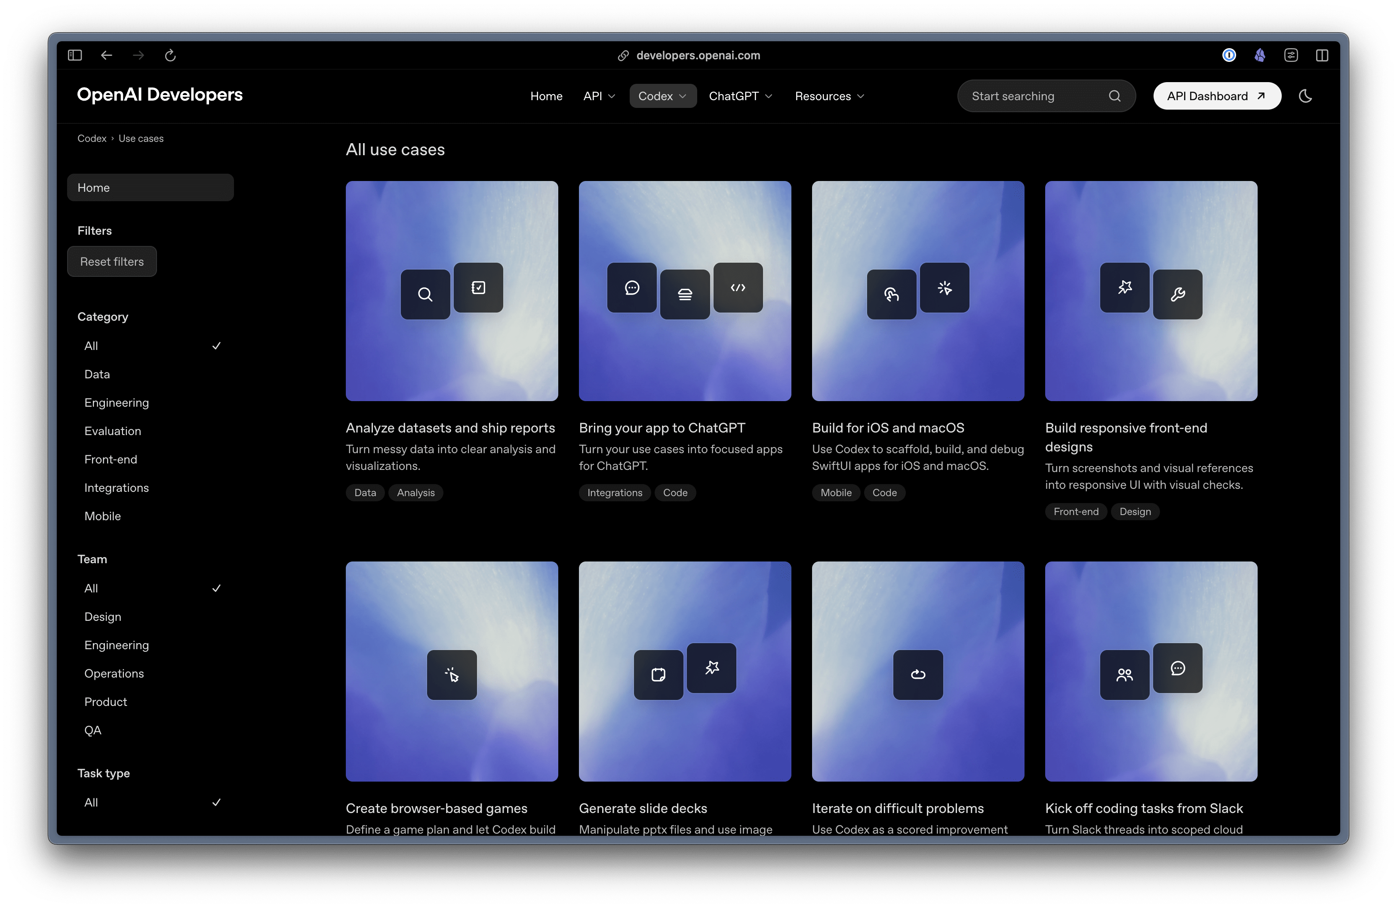The height and width of the screenshot is (908, 1397).
Task: Open the API dropdown in navigation
Action: click(599, 96)
